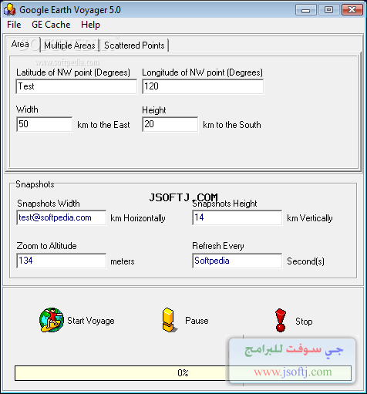This screenshot has height=394, width=367.
Task: Click the Latitude of NW point field
Action: tap(76, 86)
